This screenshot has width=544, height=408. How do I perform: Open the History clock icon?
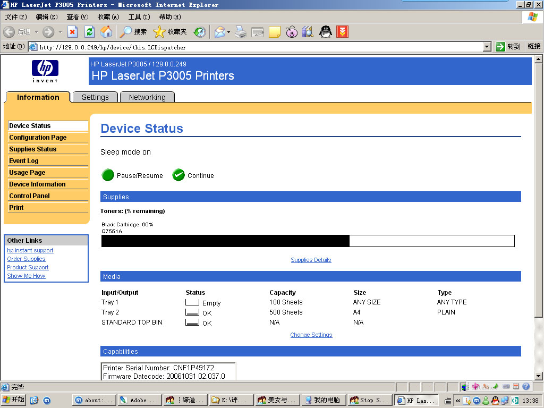200,32
